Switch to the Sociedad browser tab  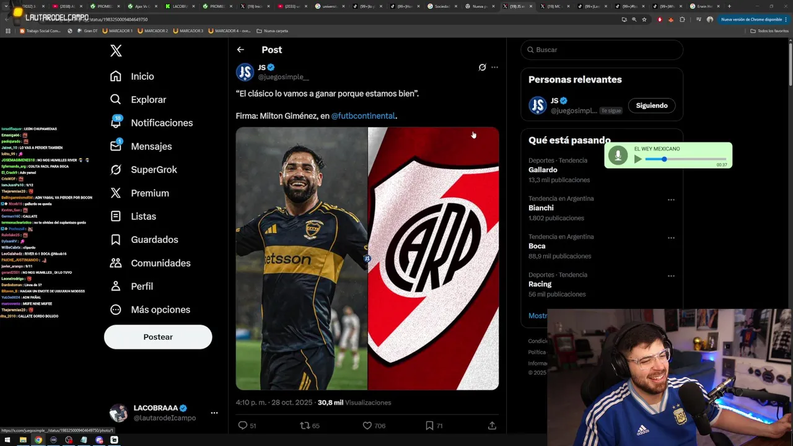(x=442, y=6)
